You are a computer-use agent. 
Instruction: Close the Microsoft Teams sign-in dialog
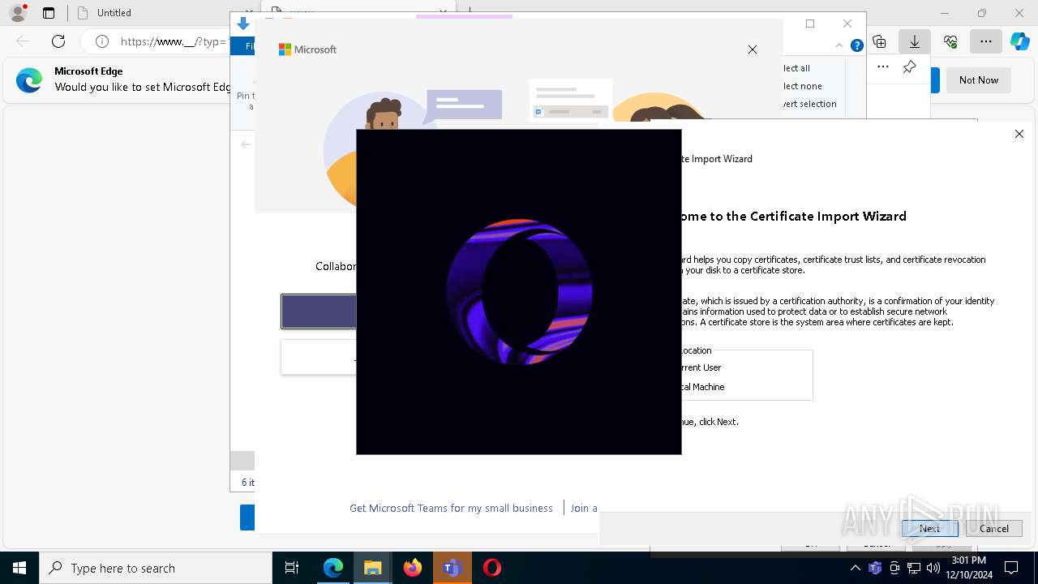(753, 49)
